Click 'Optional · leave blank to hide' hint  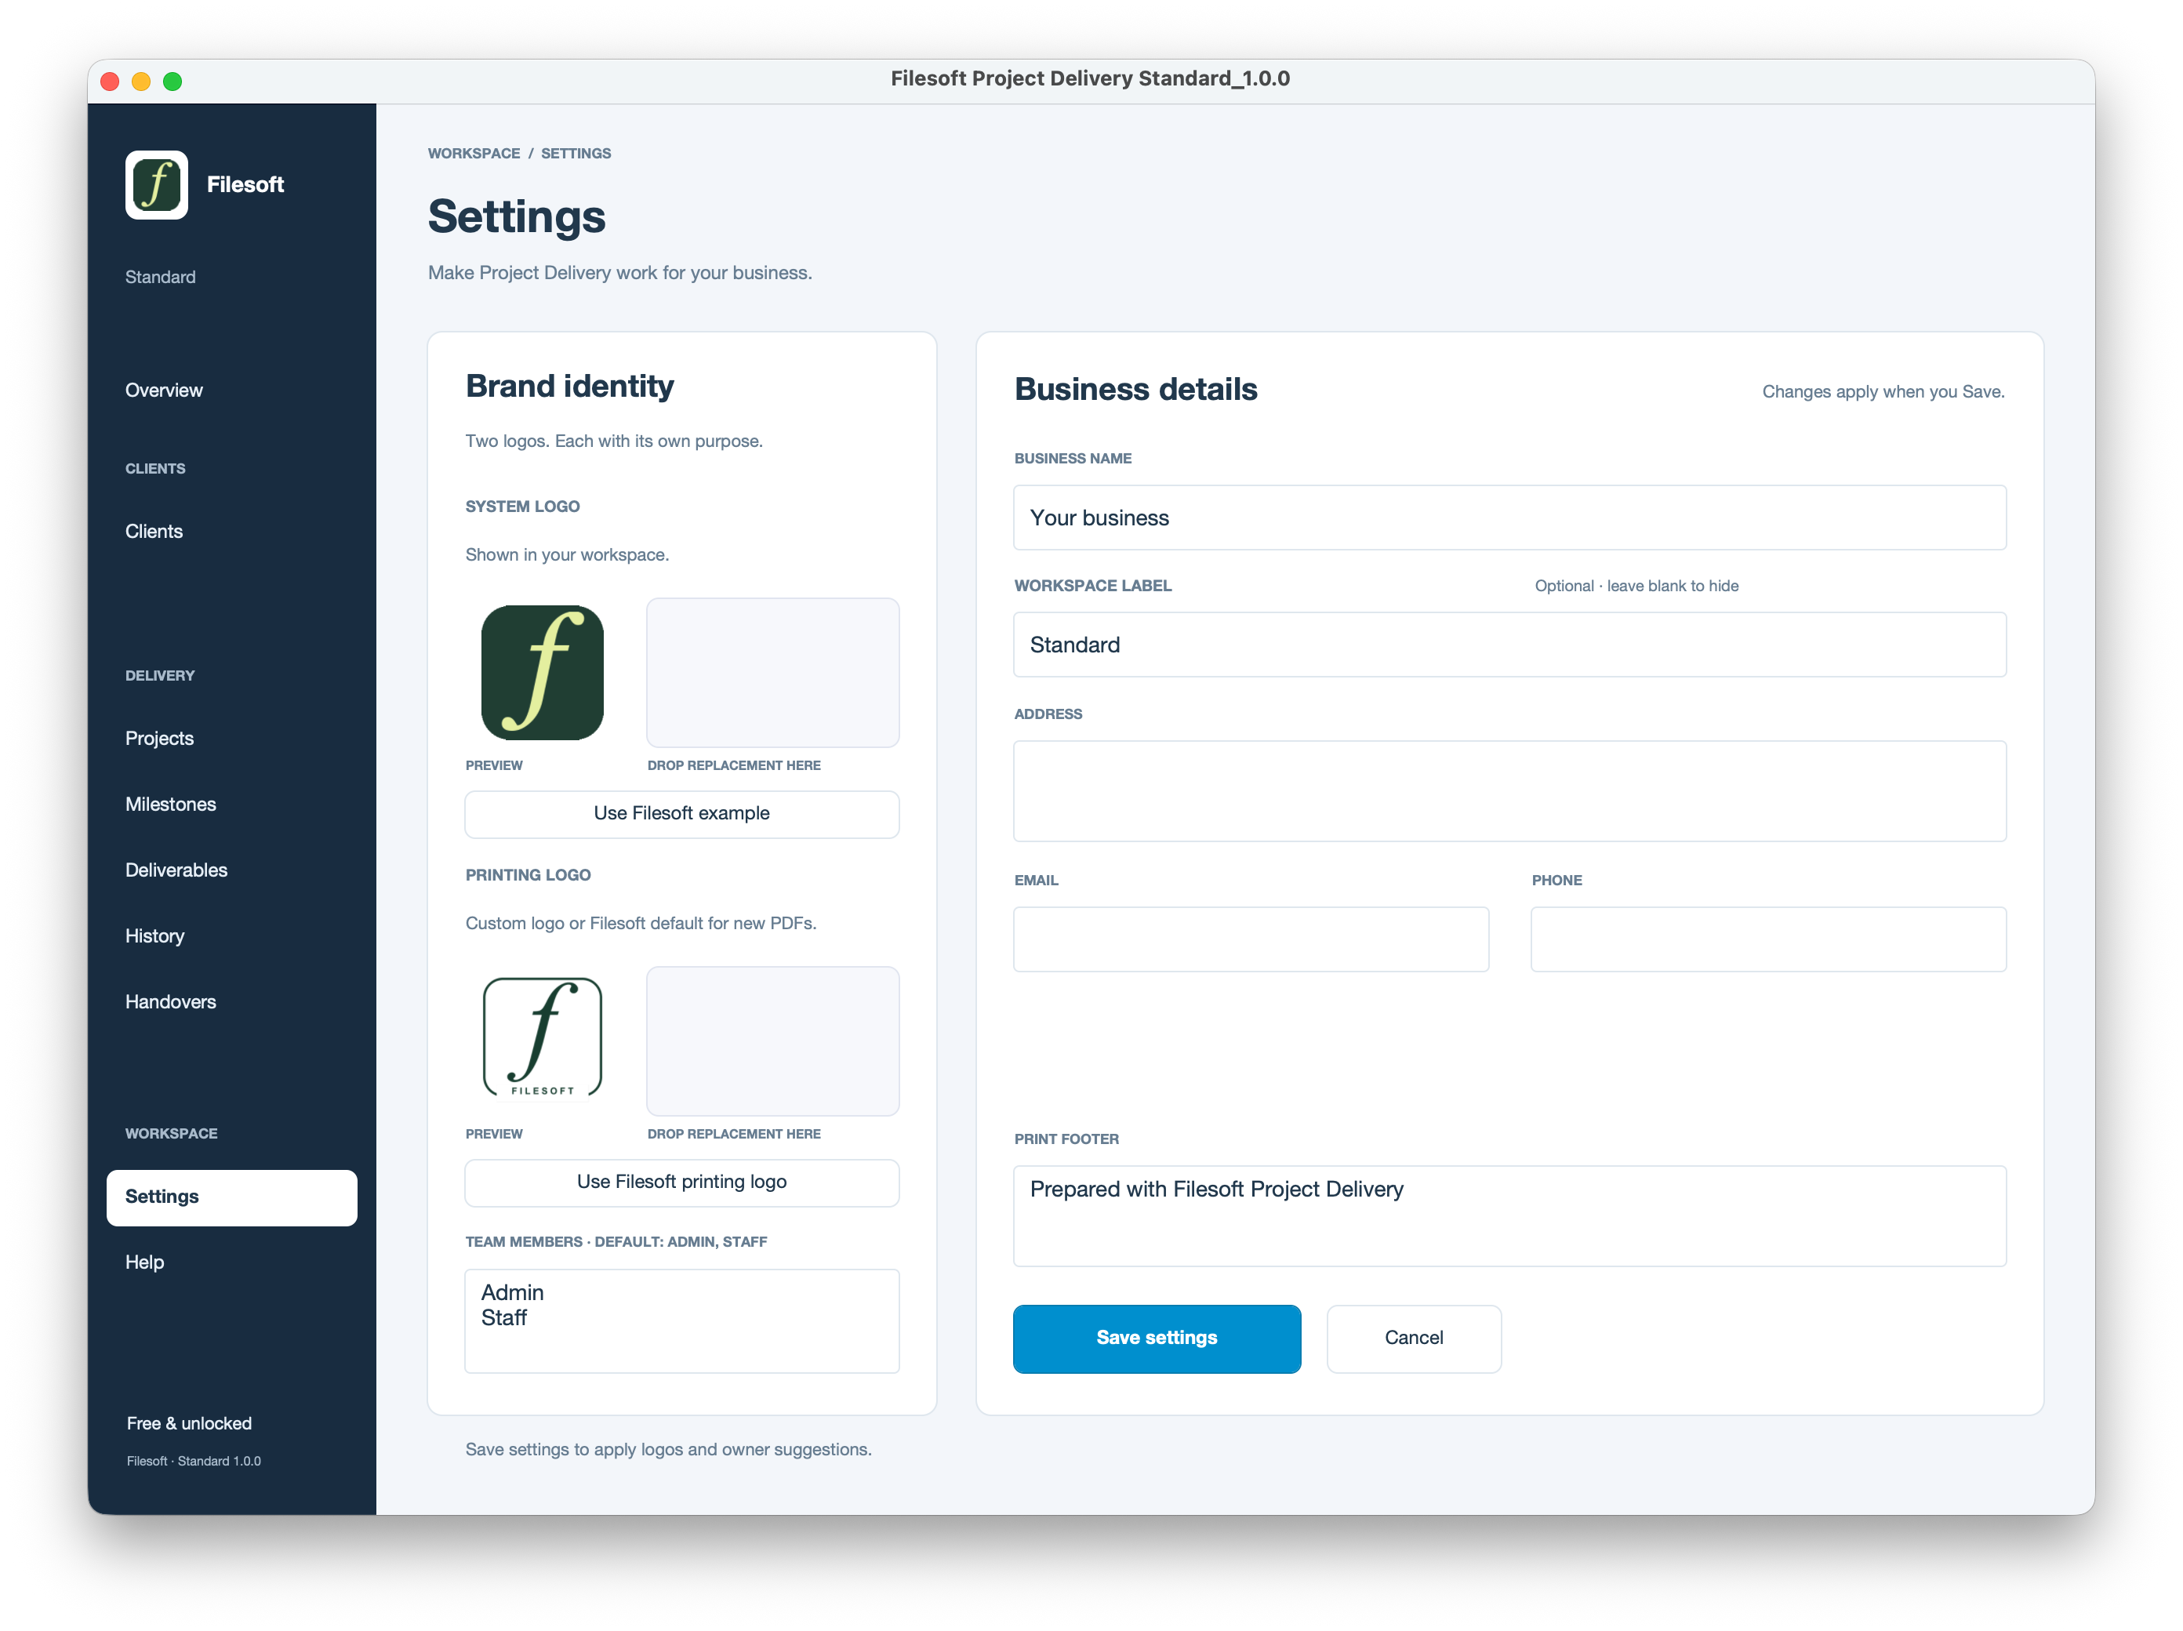pos(1636,586)
